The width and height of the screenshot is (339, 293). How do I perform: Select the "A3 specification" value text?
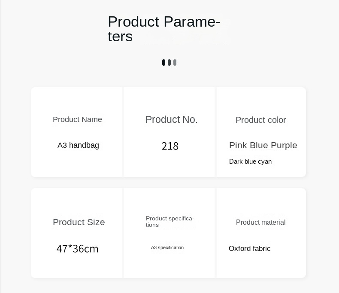[167, 247]
